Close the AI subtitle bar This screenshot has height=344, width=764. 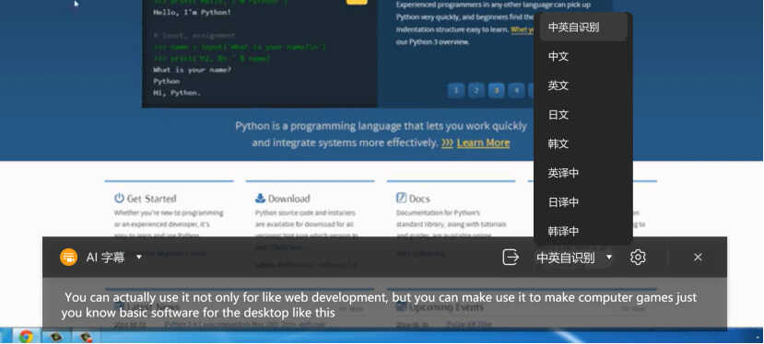tap(698, 257)
